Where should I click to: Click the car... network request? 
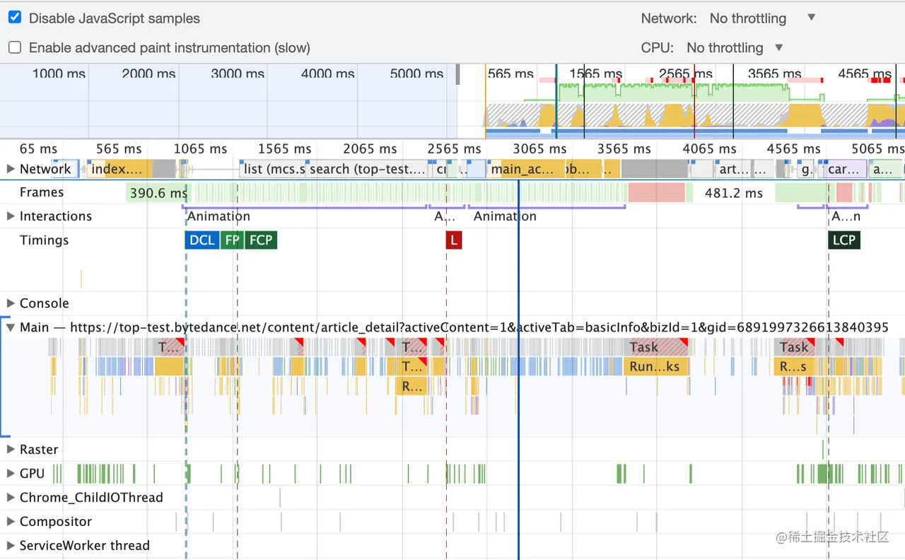(846, 169)
